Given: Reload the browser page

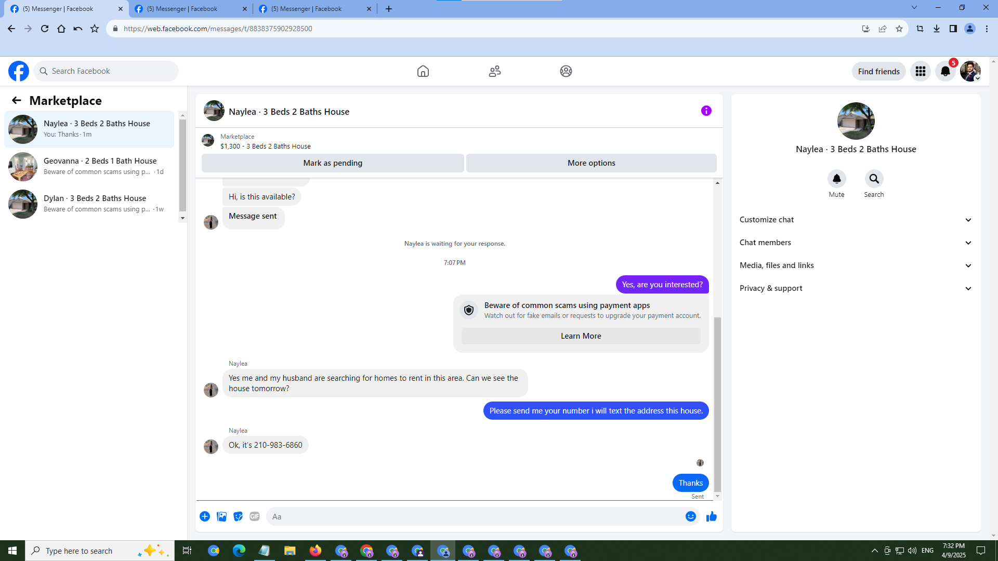Looking at the screenshot, I should click(x=45, y=29).
